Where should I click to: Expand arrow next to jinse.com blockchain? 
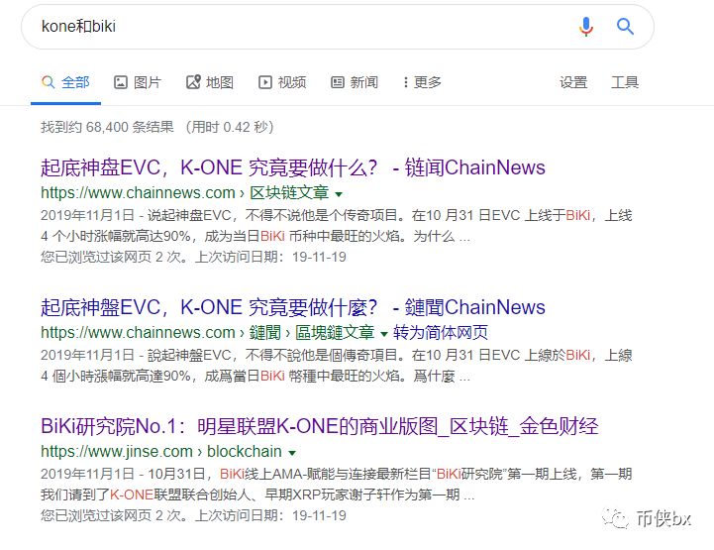click(x=292, y=453)
